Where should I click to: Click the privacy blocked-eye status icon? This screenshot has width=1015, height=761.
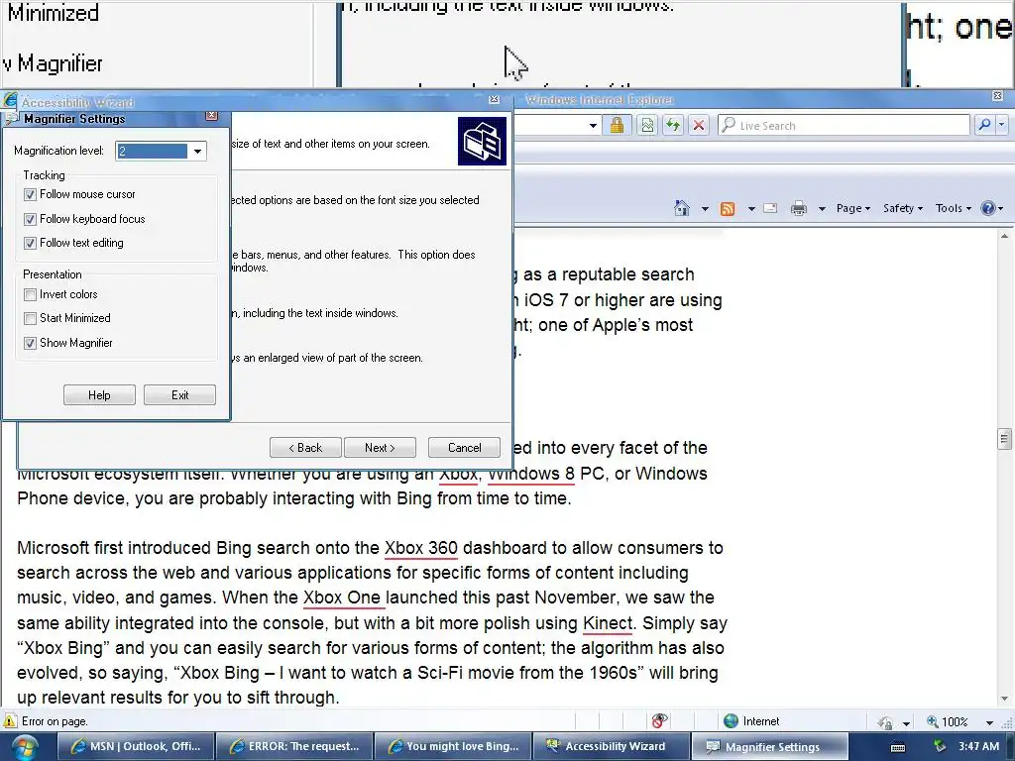click(x=659, y=721)
